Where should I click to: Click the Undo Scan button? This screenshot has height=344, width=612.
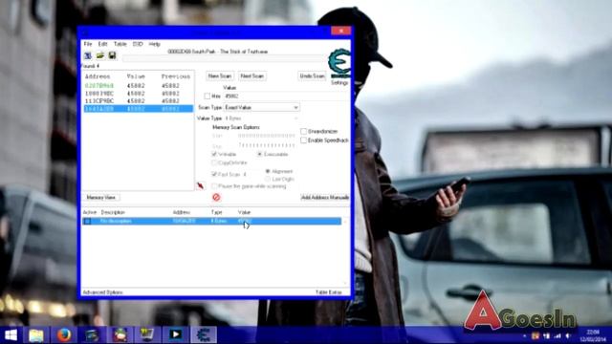[313, 76]
